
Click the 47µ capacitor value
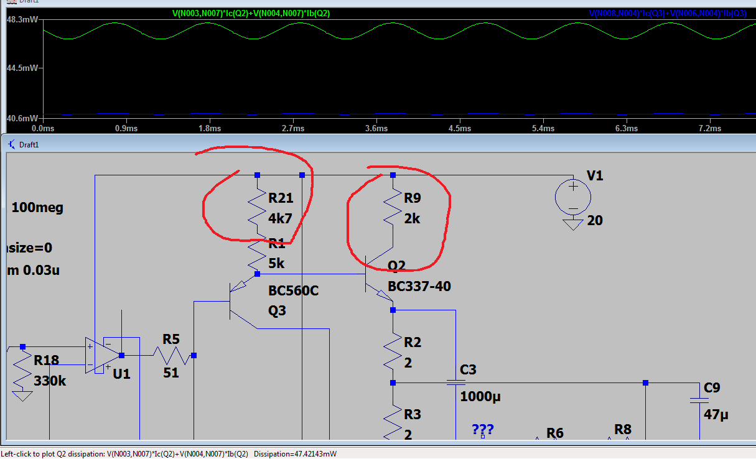(x=717, y=414)
